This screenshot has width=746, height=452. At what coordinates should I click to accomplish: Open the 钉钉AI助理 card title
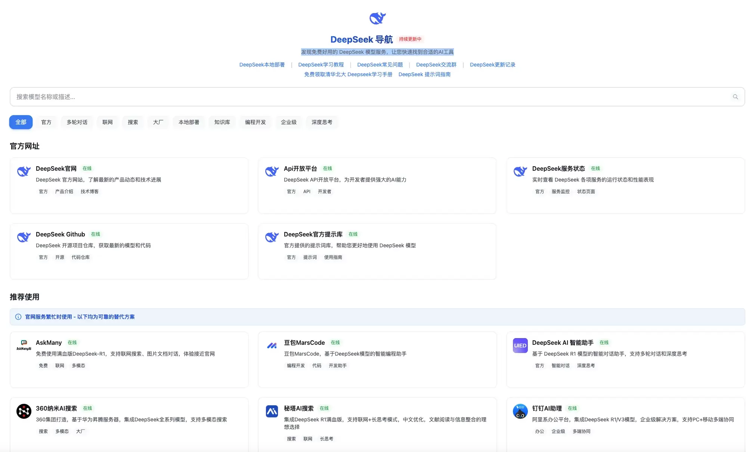pyautogui.click(x=547, y=408)
